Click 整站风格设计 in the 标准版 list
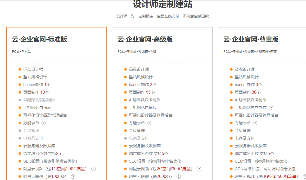The height and width of the screenshot is (180, 306). (34, 77)
